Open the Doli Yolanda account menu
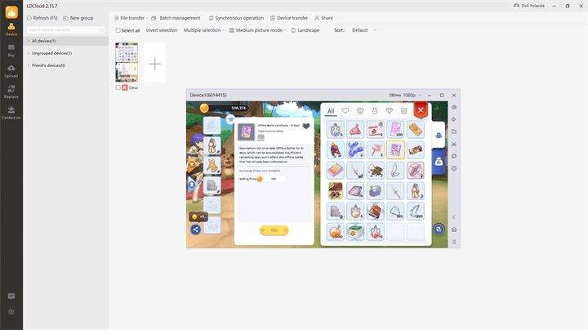588x330 pixels. pyautogui.click(x=529, y=6)
